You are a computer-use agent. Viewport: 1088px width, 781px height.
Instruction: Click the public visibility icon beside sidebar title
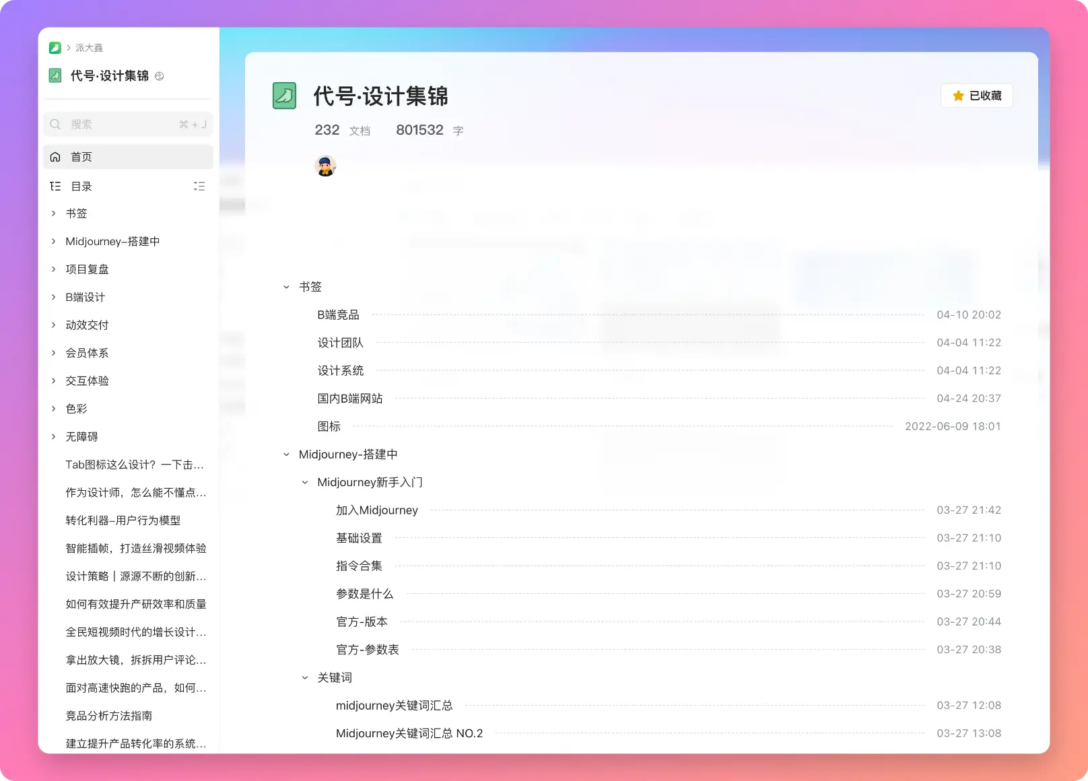160,76
